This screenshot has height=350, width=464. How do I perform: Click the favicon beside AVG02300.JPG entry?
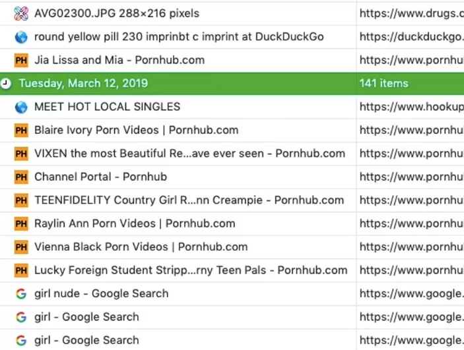click(x=21, y=14)
